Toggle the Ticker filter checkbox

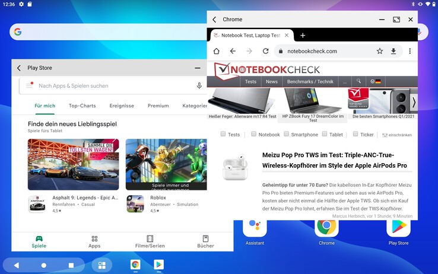pos(356,134)
